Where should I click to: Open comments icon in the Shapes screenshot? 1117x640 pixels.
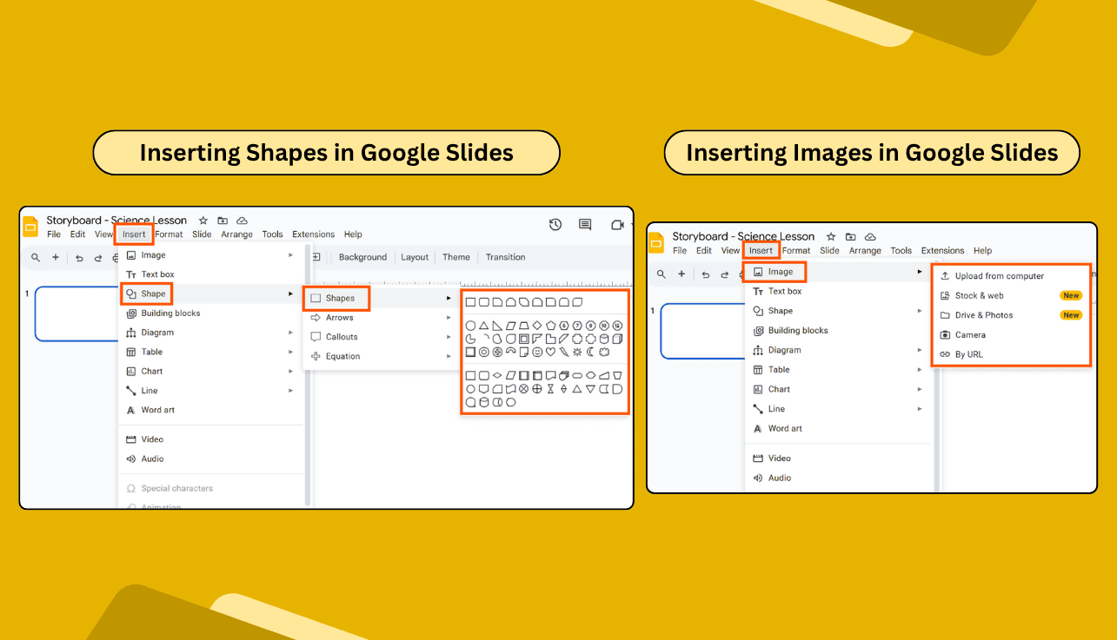coord(585,225)
